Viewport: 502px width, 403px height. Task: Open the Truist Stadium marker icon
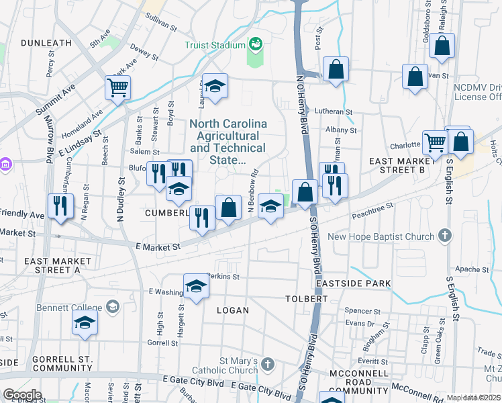(256, 44)
